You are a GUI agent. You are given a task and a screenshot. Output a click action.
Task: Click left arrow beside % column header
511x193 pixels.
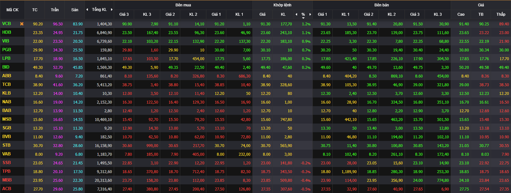(x=296, y=14)
